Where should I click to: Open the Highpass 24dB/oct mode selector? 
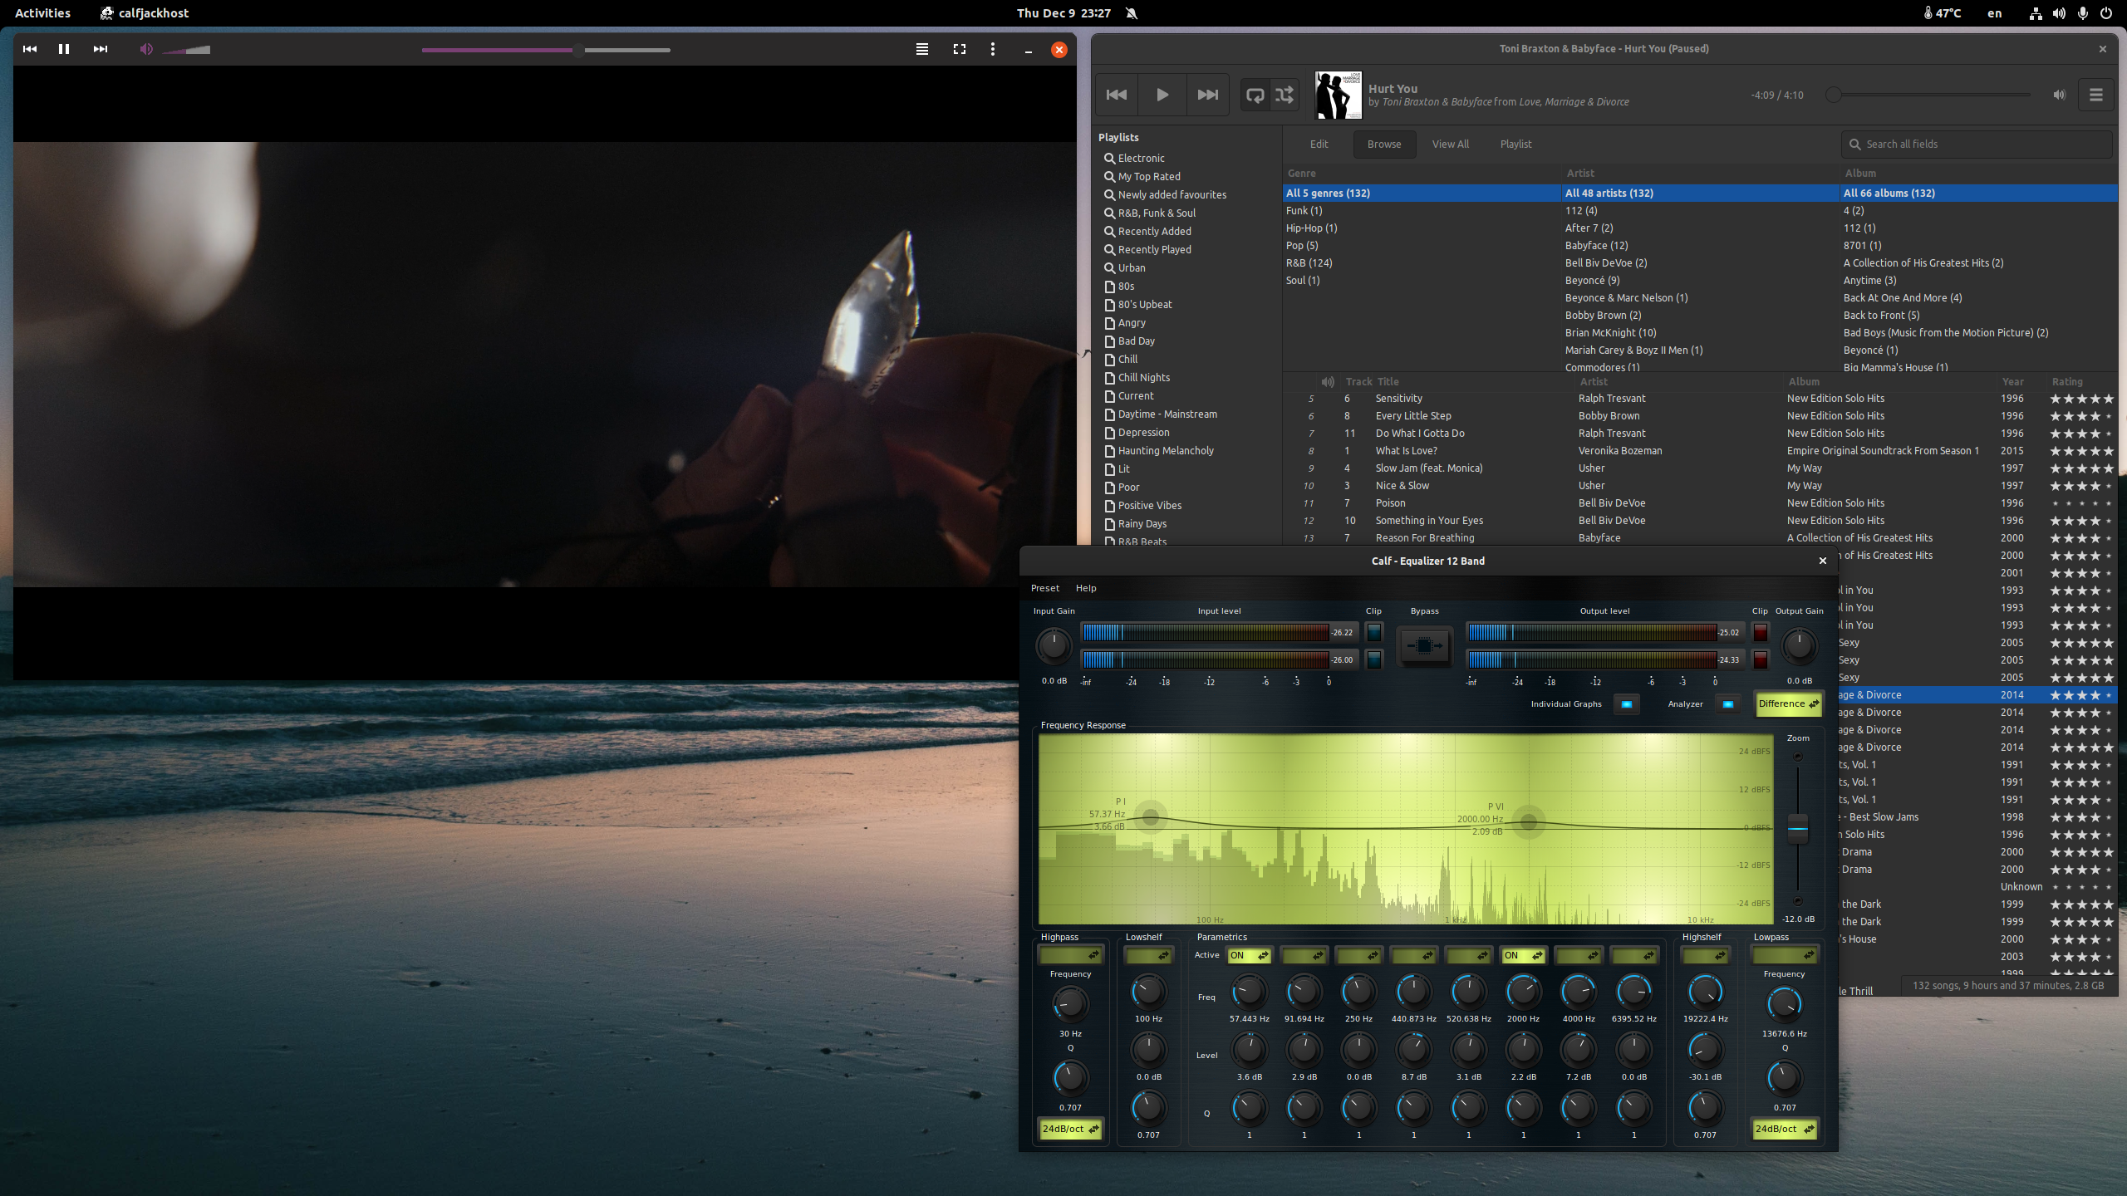(x=1070, y=1129)
